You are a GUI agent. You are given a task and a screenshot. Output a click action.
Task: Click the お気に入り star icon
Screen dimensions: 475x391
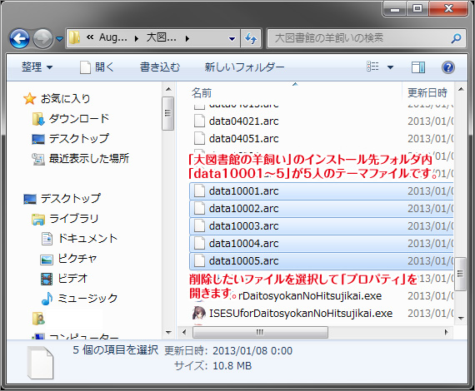tap(29, 98)
